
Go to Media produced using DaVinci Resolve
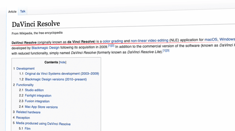(x=43, y=123)
